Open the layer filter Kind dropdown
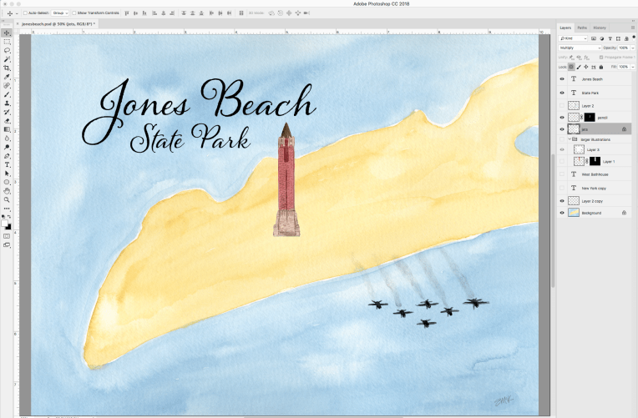Screen dimensions: 638x418 [x=574, y=38]
